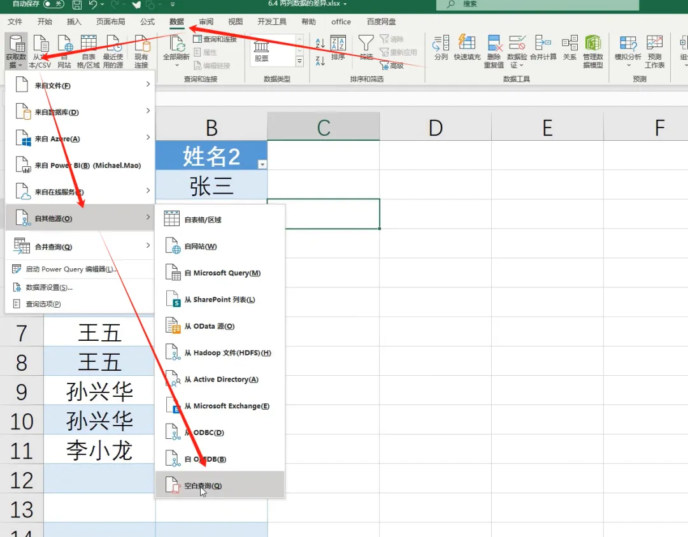The height and width of the screenshot is (537, 688).
Task: Sort ascending A to Z
Action: coord(320,43)
